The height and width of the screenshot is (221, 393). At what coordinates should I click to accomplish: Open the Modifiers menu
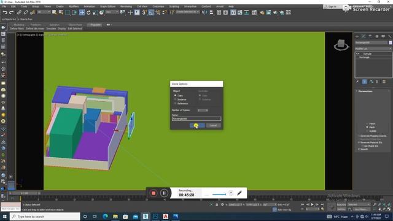click(74, 7)
